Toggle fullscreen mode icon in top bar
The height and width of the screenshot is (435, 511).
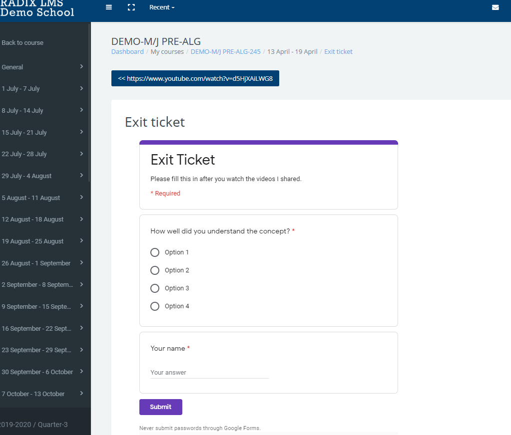[131, 7]
